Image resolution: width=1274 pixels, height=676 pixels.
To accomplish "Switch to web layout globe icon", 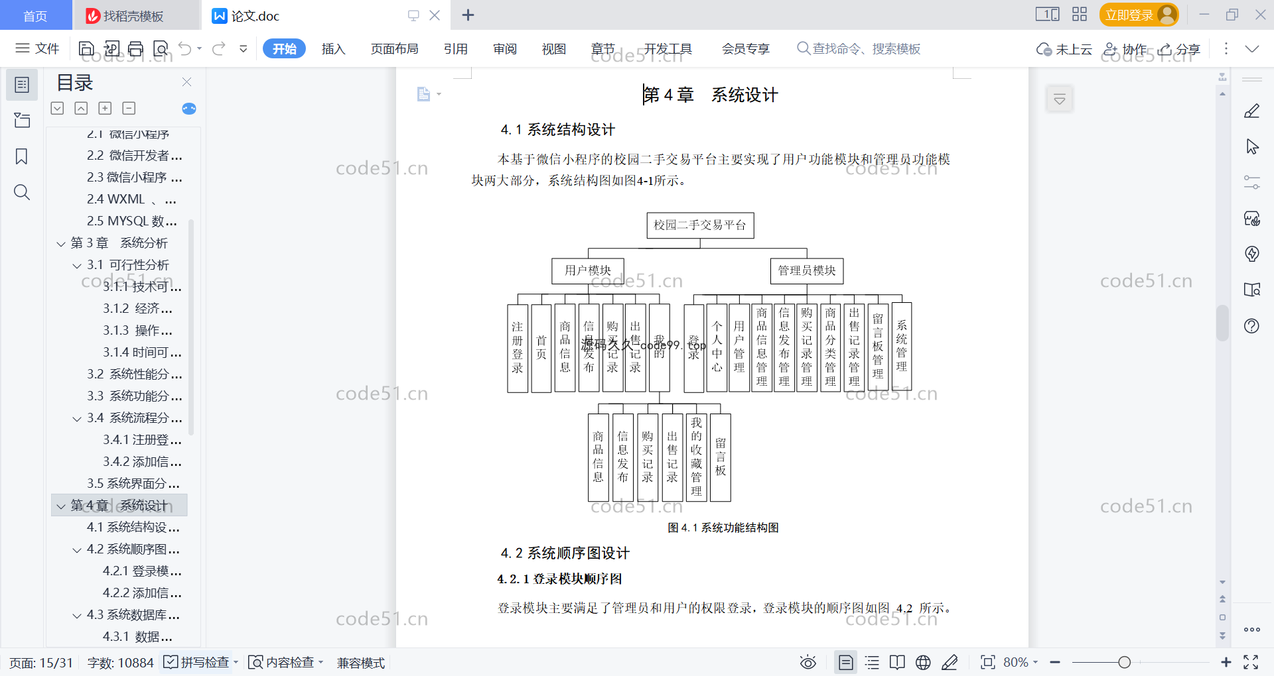I will tap(923, 662).
